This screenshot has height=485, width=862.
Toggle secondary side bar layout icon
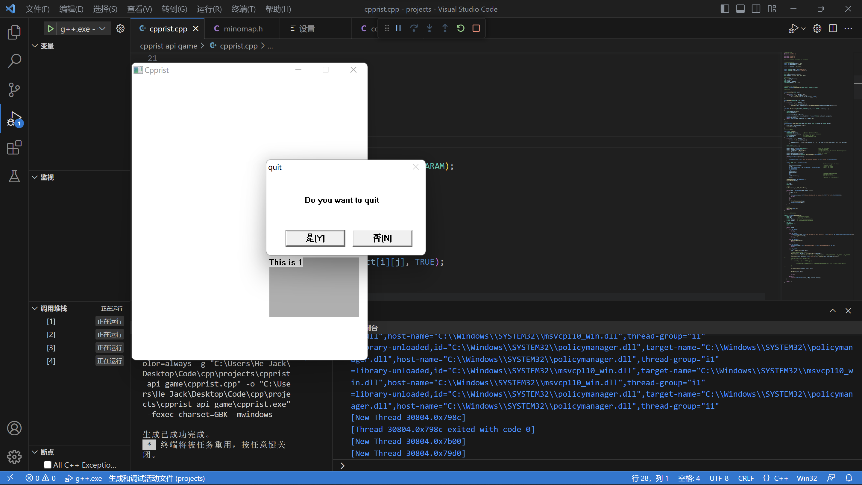pyautogui.click(x=756, y=9)
